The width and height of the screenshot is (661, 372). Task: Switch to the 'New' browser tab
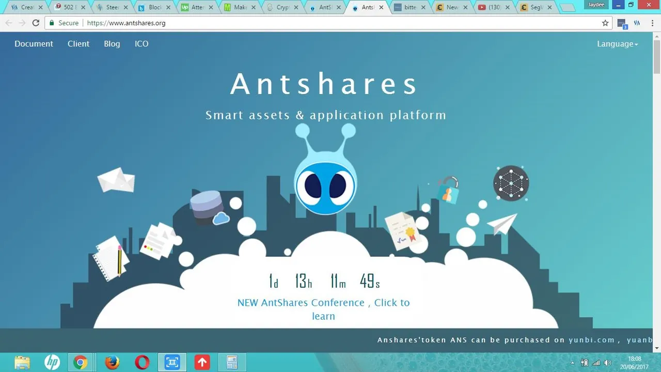pyautogui.click(x=452, y=7)
